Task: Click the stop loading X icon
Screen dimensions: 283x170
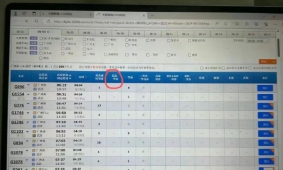Action: [26, 21]
